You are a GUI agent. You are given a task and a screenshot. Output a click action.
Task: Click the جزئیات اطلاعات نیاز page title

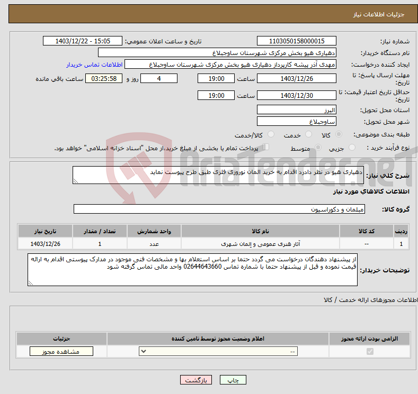(379, 14)
